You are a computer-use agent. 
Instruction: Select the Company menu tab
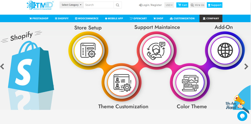[x=211, y=18]
